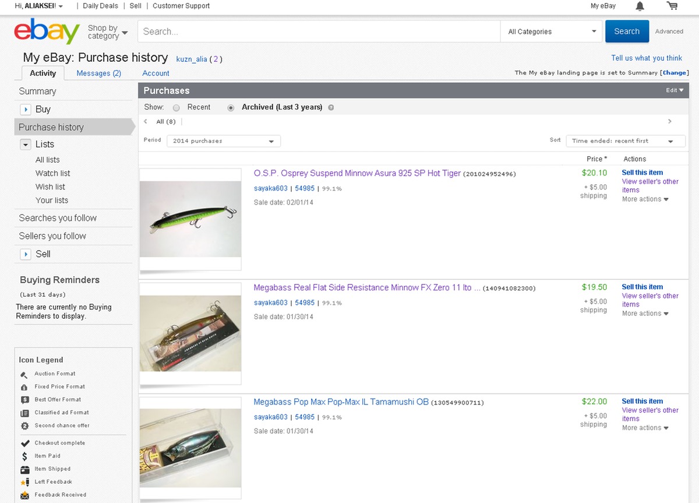Image resolution: width=699 pixels, height=503 pixels.
Task: Click the Item Paid dollar icon
Action: tap(24, 456)
